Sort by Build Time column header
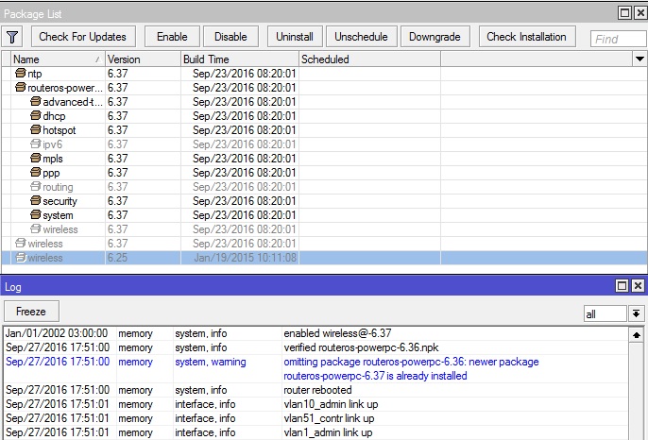 pyautogui.click(x=240, y=59)
